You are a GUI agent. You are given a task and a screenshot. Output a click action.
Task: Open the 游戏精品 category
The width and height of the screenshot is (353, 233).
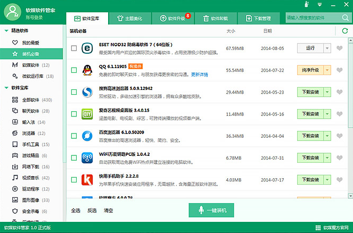click(x=30, y=156)
